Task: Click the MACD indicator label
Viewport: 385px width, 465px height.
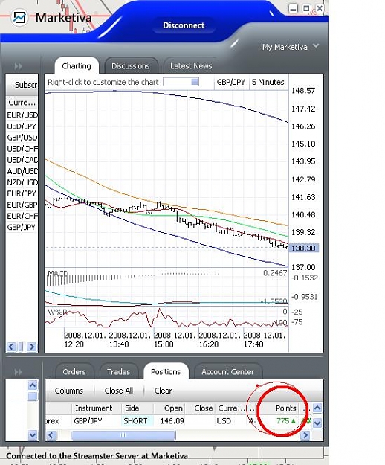Action: click(58, 273)
